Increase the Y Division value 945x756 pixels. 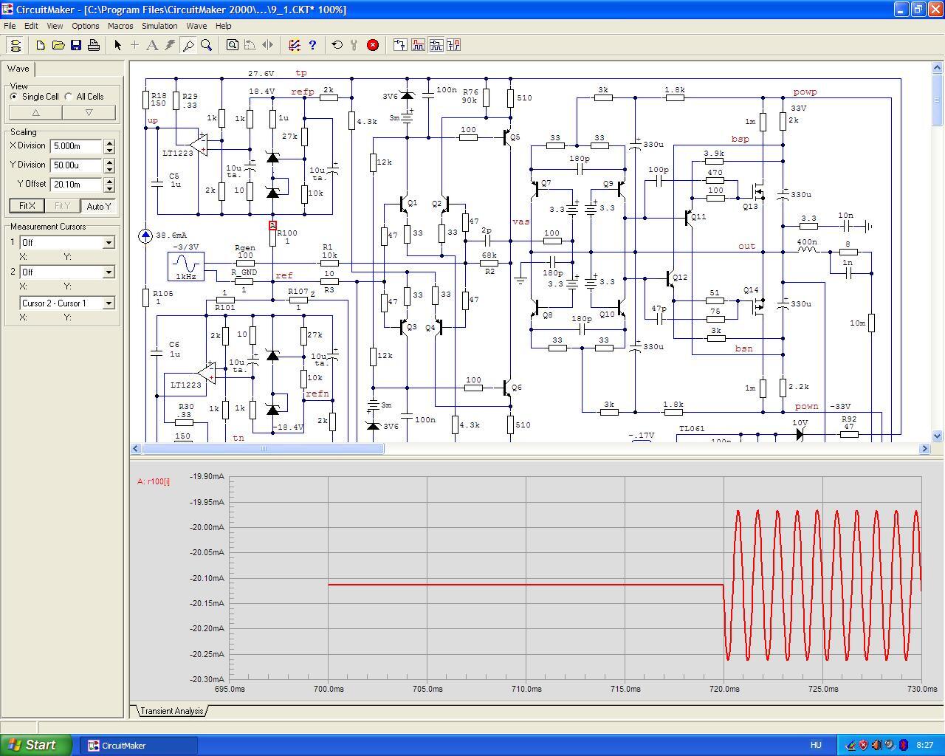tap(110, 162)
